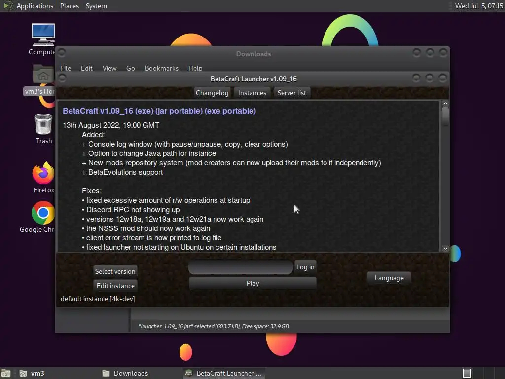Image resolution: width=505 pixels, height=379 pixels.
Task: Open the BetaCraft v1.09_16 link
Action: (98, 111)
